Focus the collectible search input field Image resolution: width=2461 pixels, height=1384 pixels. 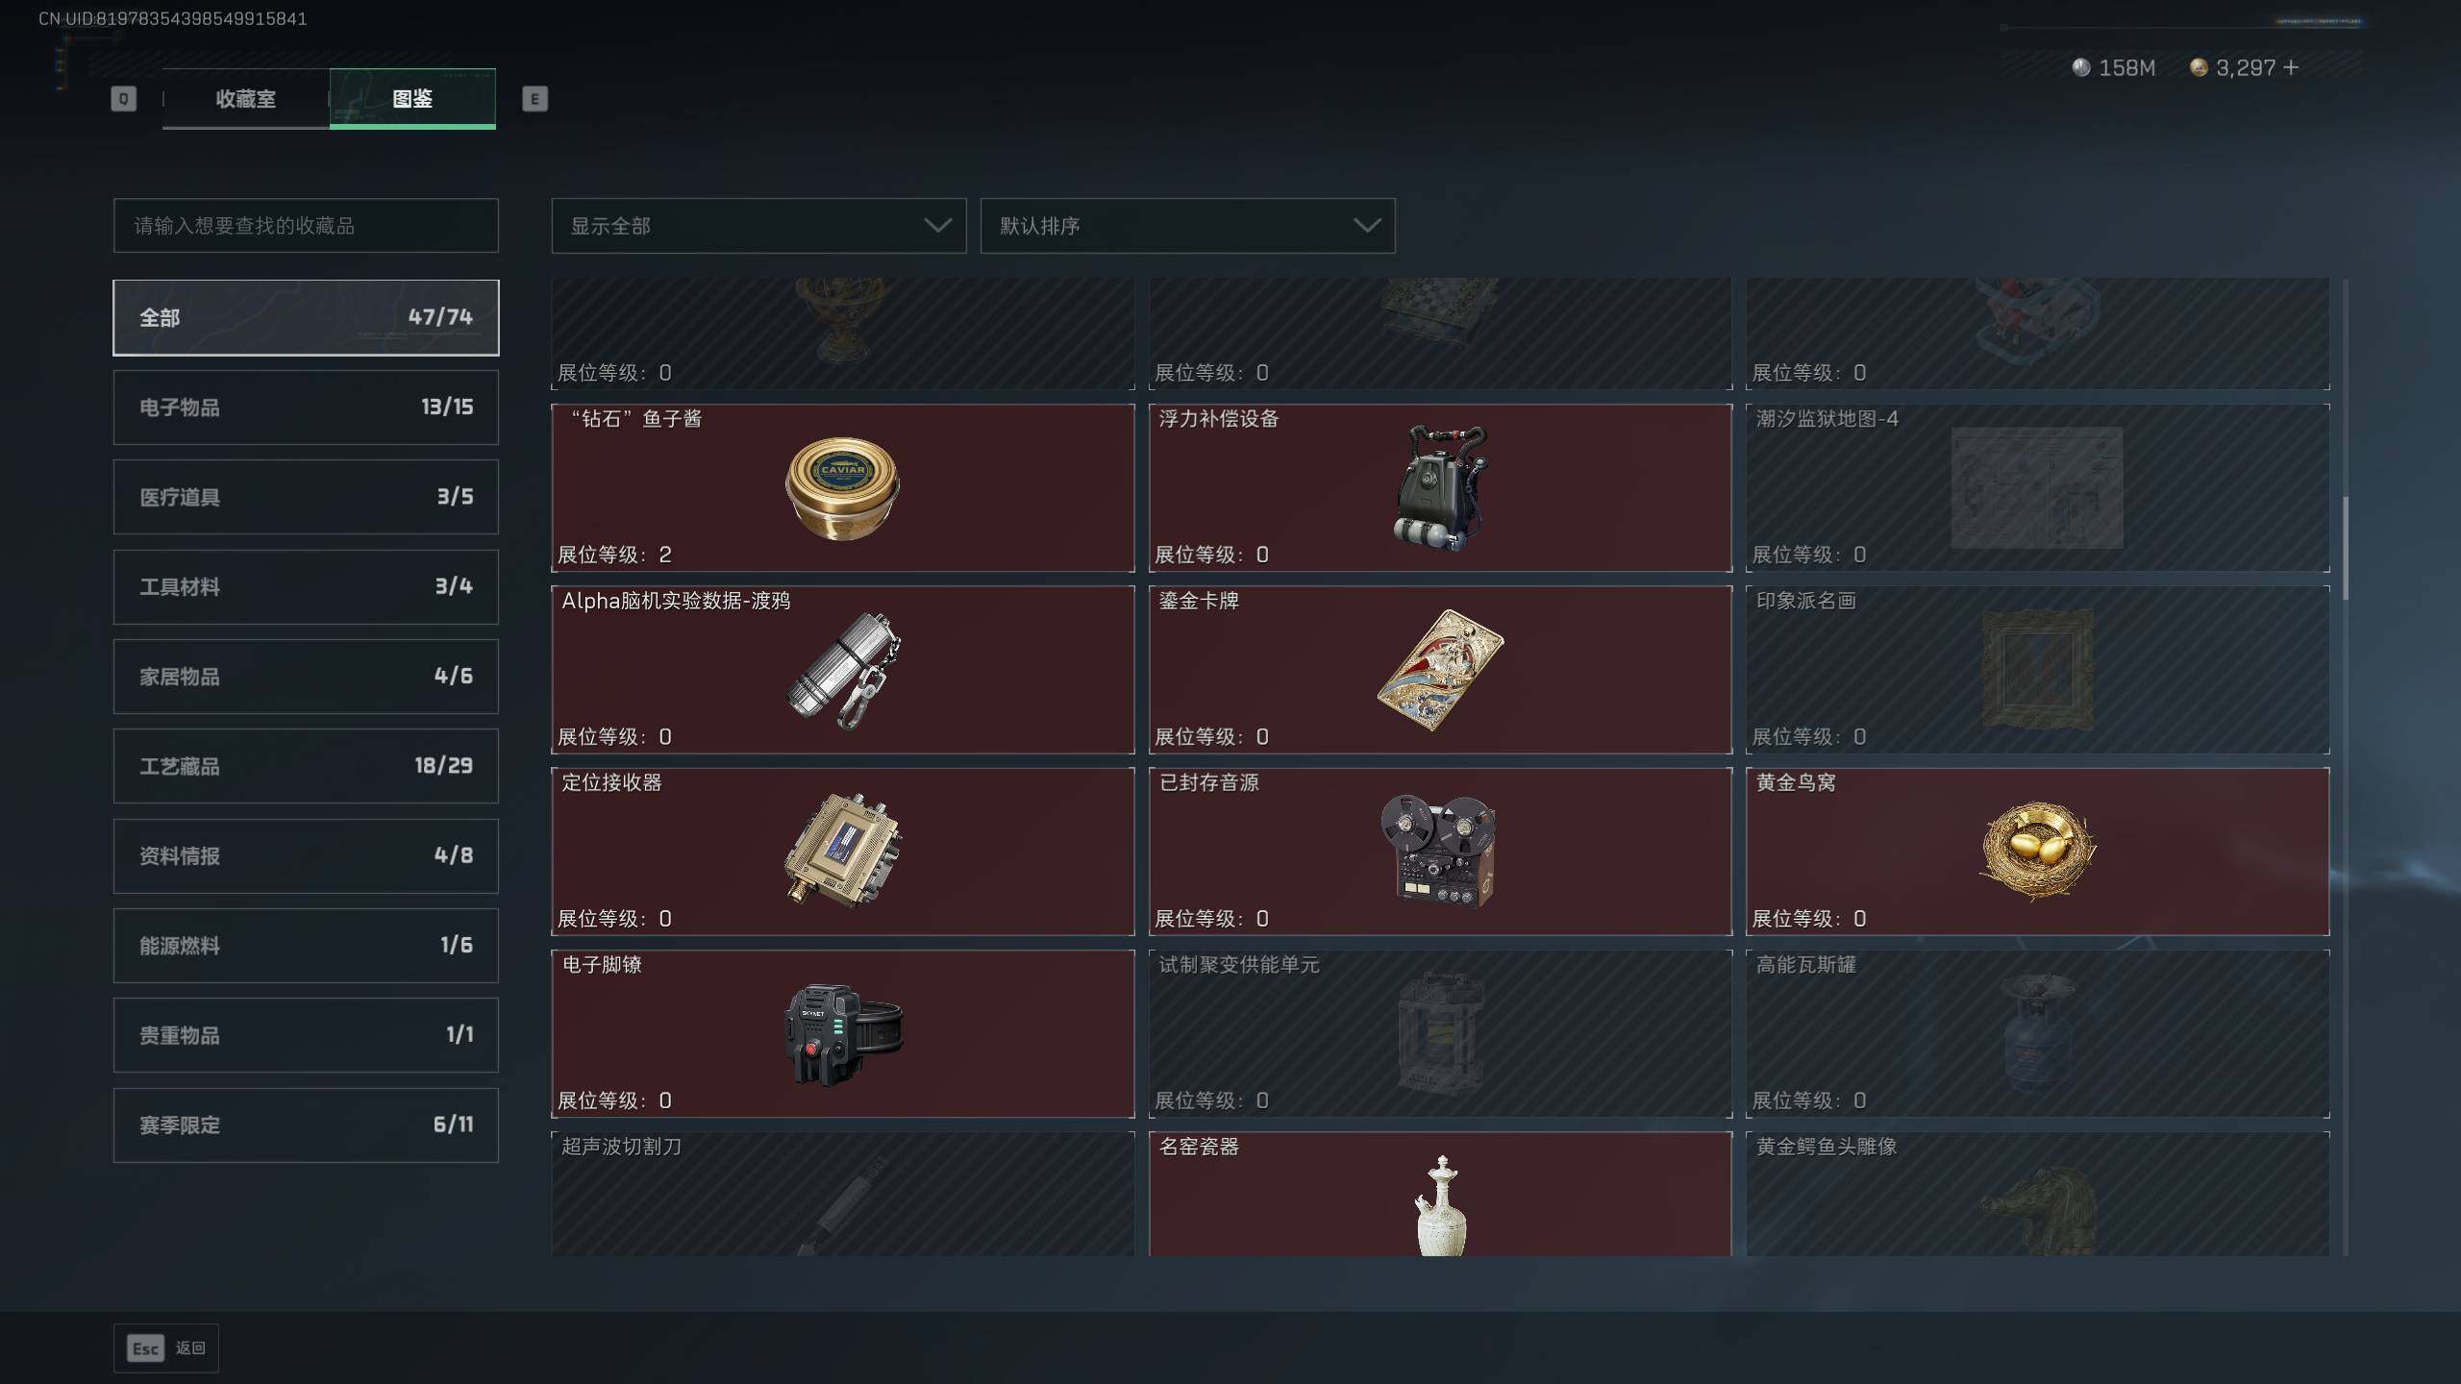(306, 226)
